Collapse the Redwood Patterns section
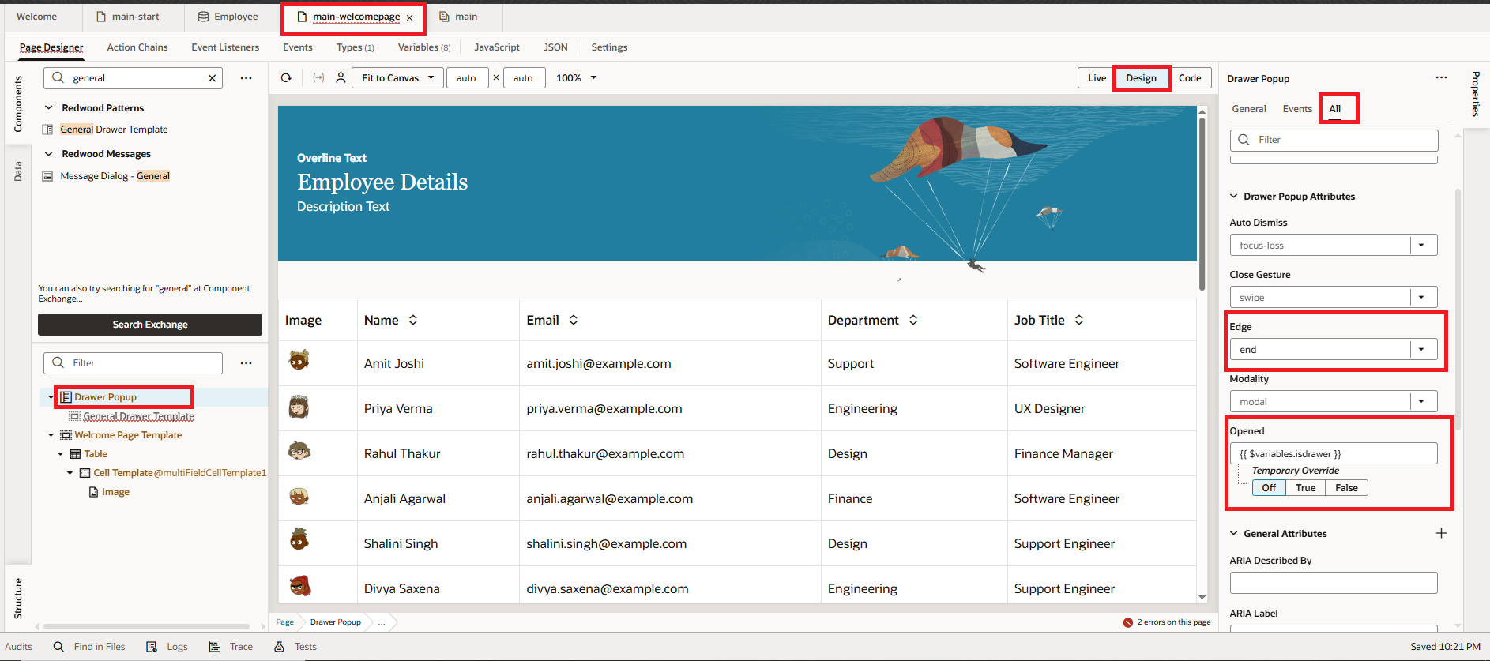 [49, 108]
